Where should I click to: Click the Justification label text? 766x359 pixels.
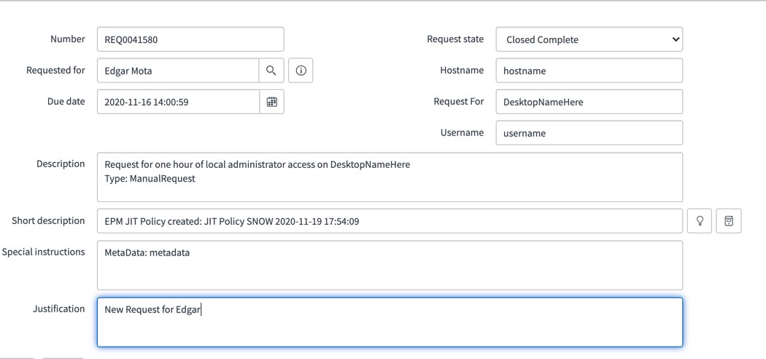click(58, 309)
